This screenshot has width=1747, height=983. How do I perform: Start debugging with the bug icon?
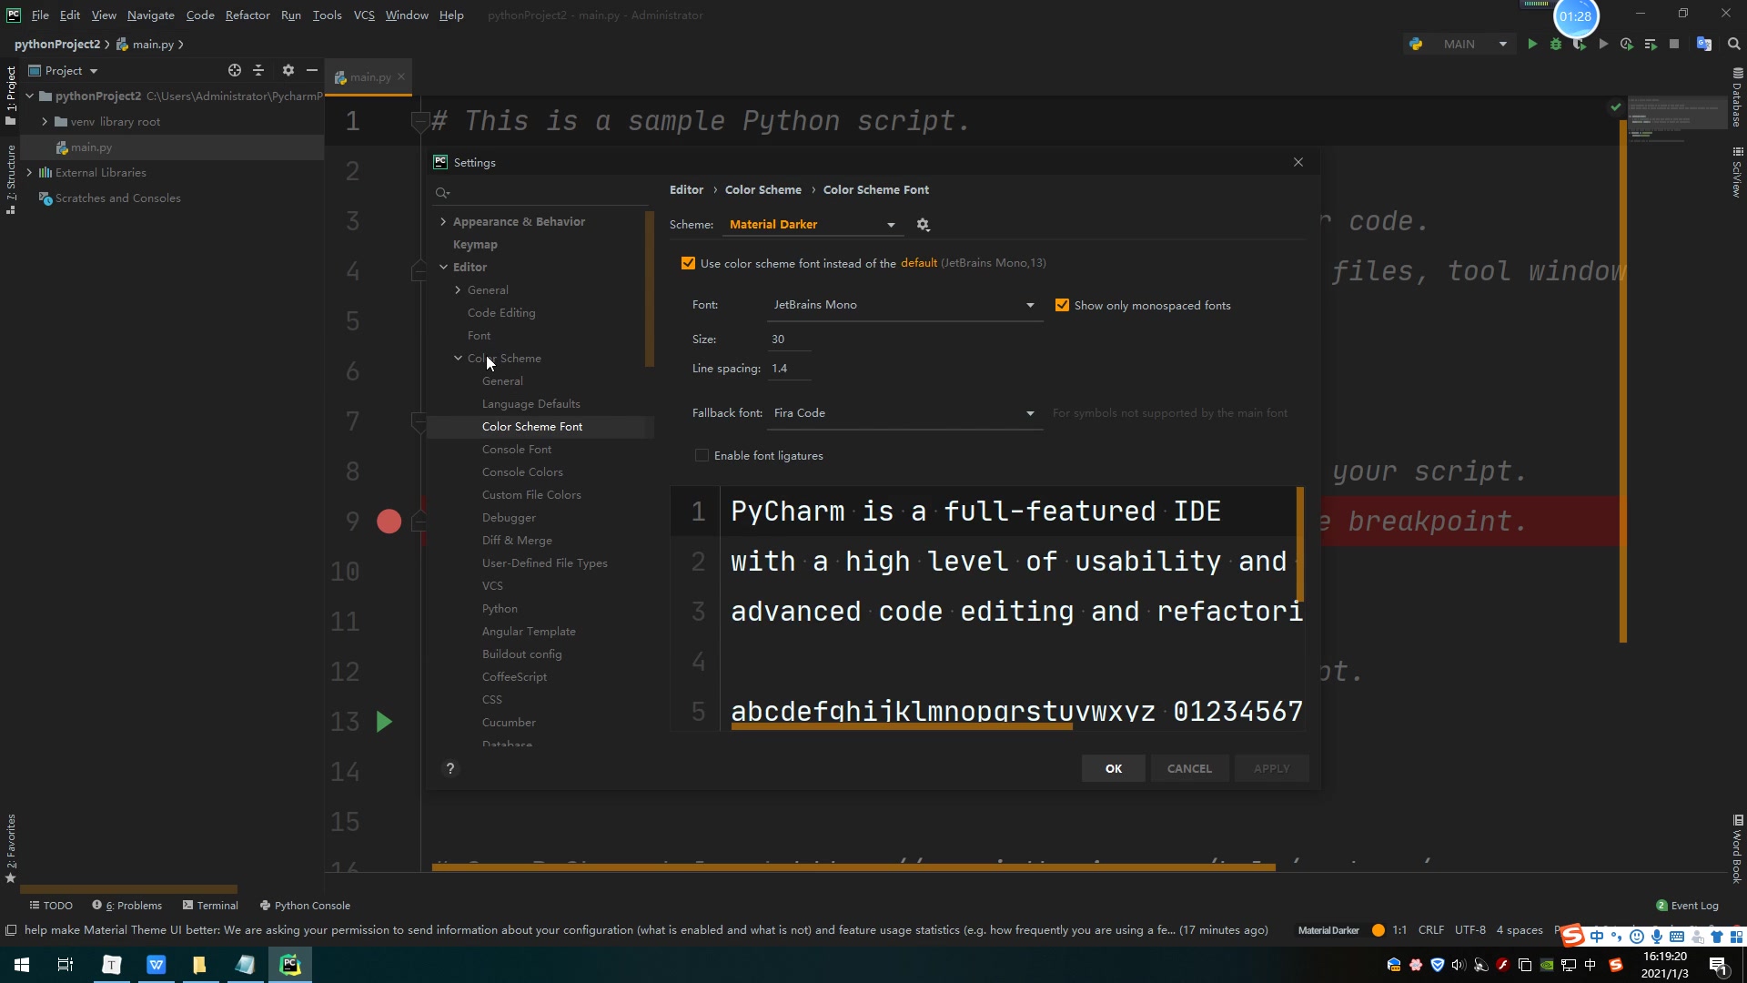click(x=1556, y=44)
